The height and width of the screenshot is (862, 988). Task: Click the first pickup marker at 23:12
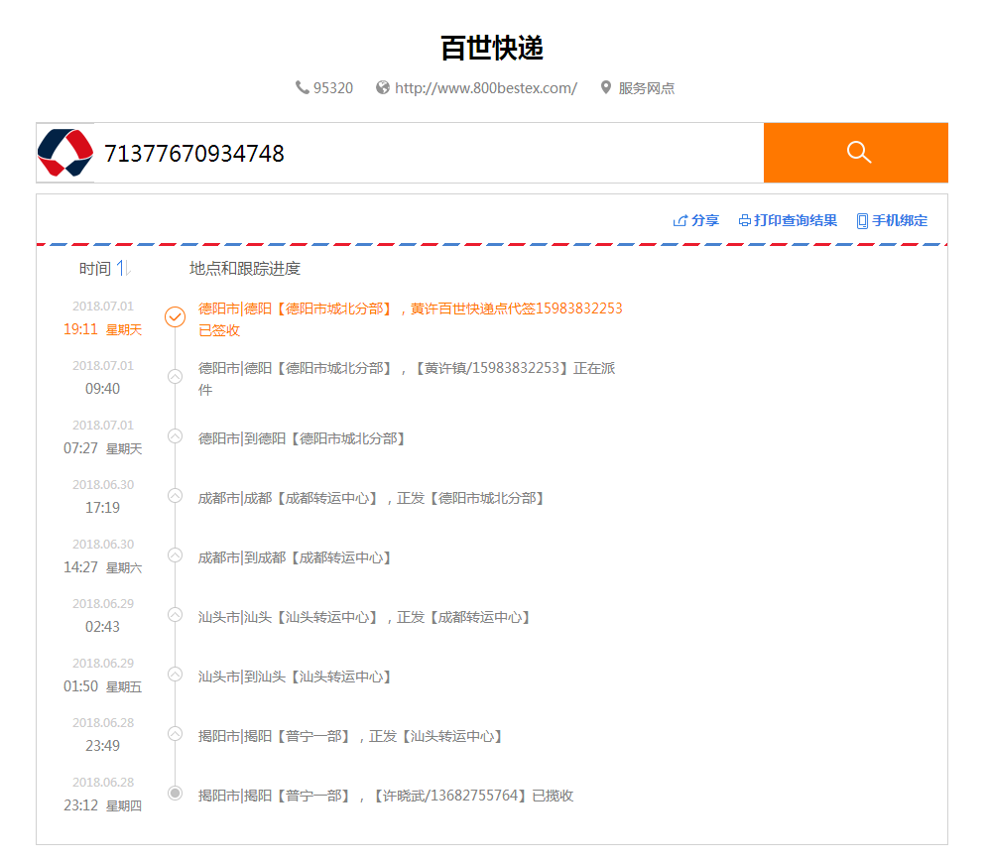tap(176, 794)
